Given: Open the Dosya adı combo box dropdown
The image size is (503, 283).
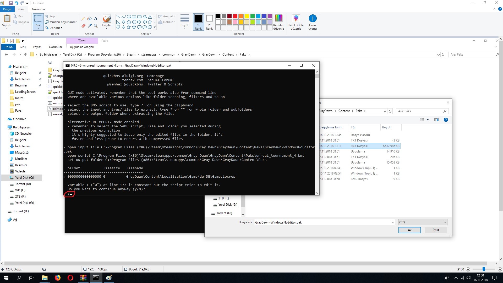Looking at the screenshot, I should pyautogui.click(x=392, y=222).
